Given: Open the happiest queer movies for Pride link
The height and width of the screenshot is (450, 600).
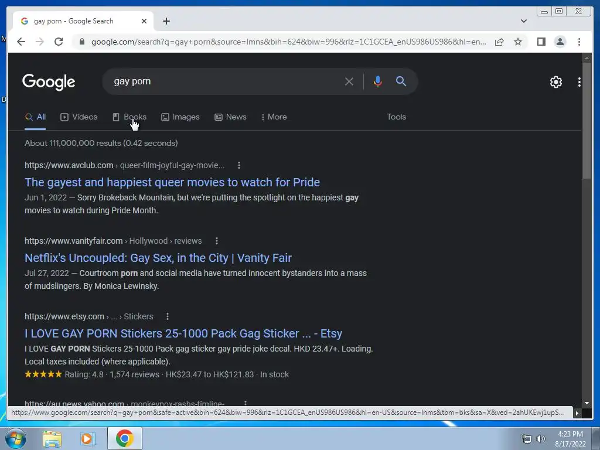Looking at the screenshot, I should [x=172, y=183].
